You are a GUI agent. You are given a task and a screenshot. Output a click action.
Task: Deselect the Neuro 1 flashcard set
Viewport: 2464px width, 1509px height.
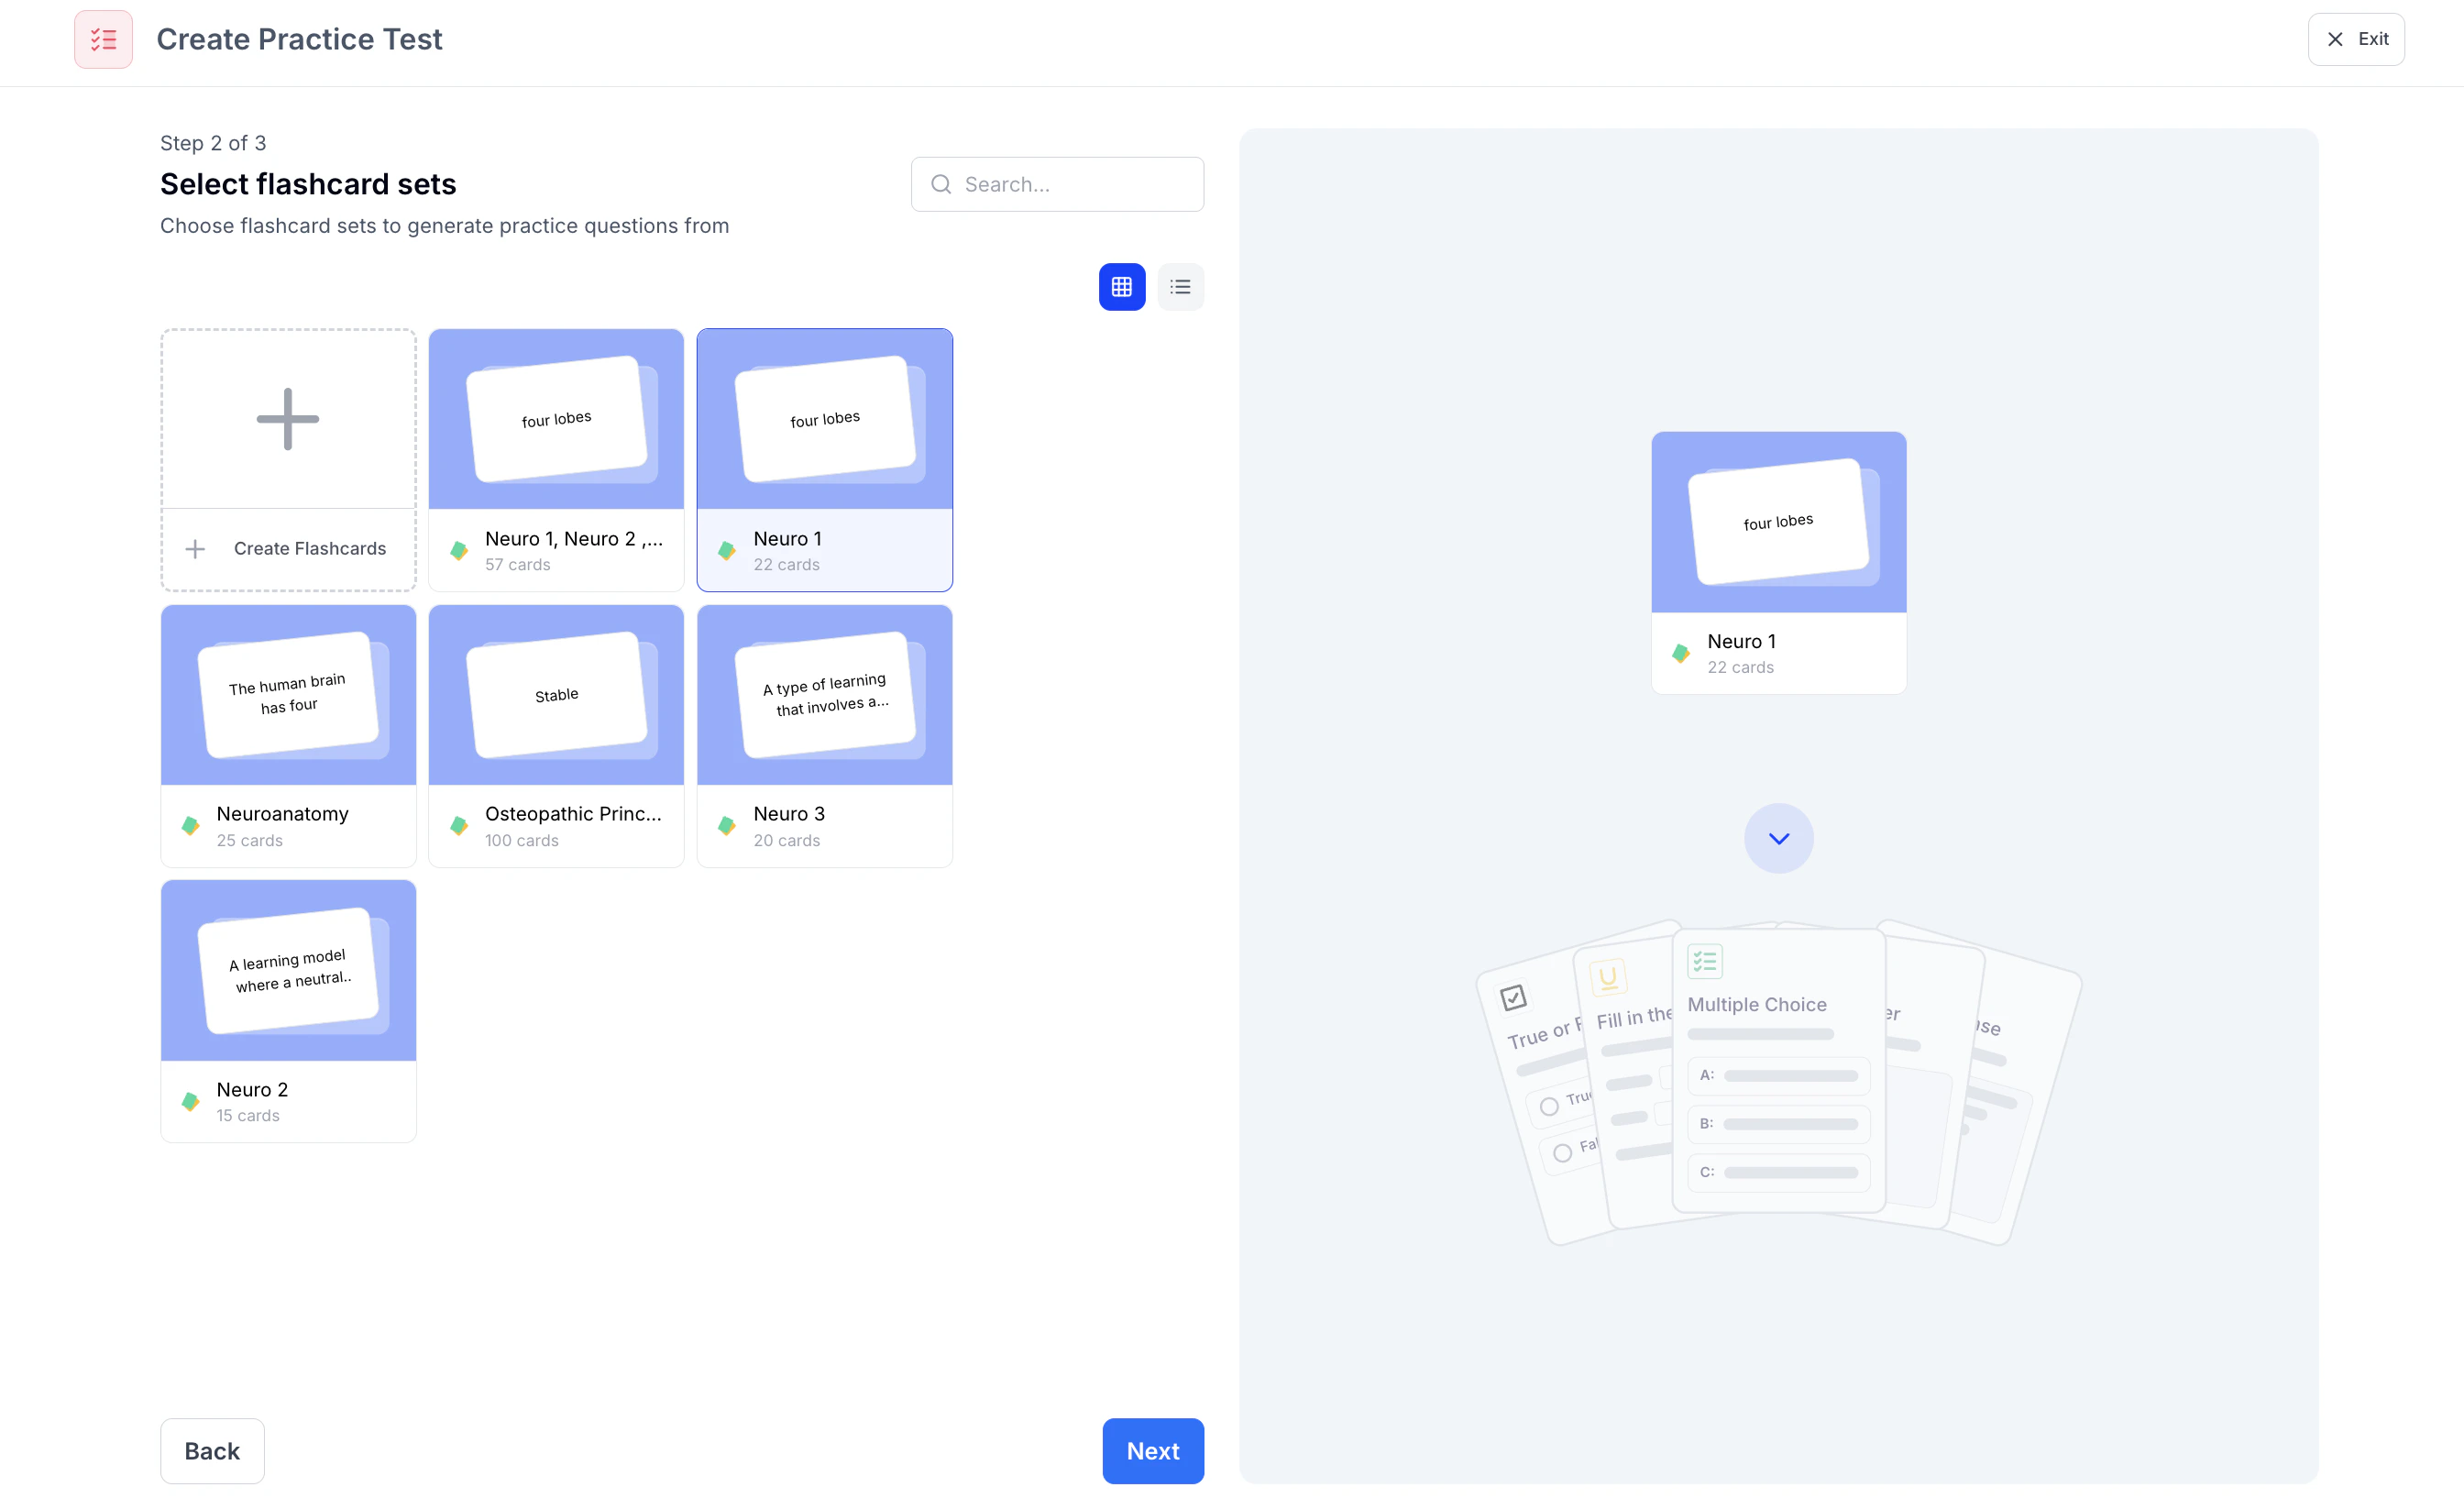824,459
